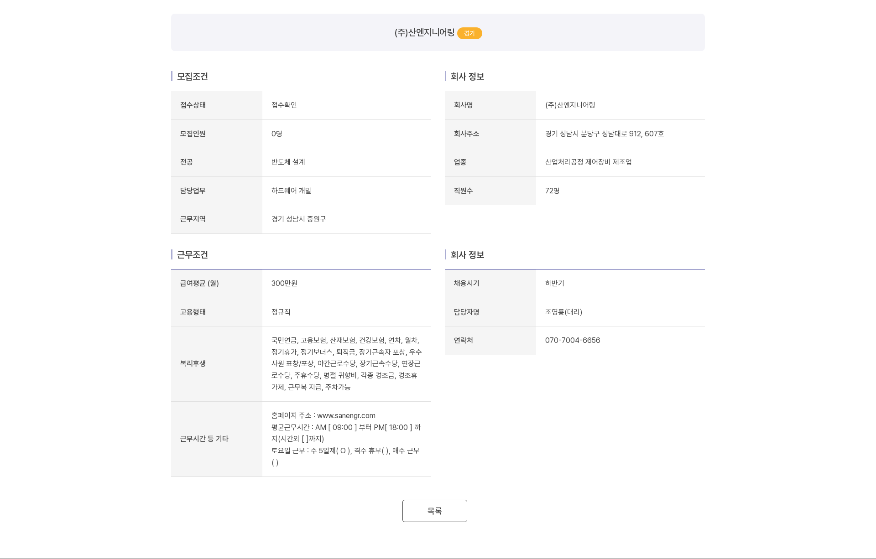Select the 하드웨어 개발 duty value
The image size is (876, 559).
(291, 191)
